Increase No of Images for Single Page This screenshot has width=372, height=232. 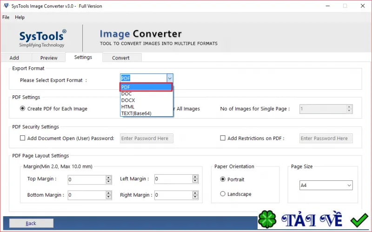pyautogui.click(x=349, y=107)
